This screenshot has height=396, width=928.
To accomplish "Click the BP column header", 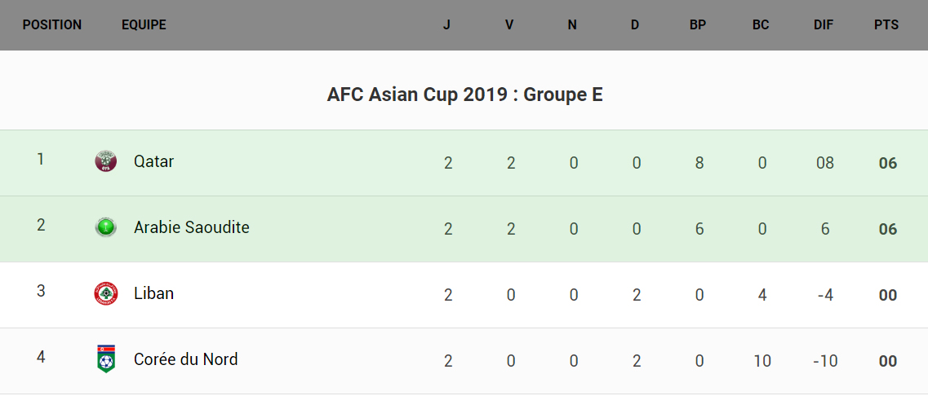I will (698, 25).
